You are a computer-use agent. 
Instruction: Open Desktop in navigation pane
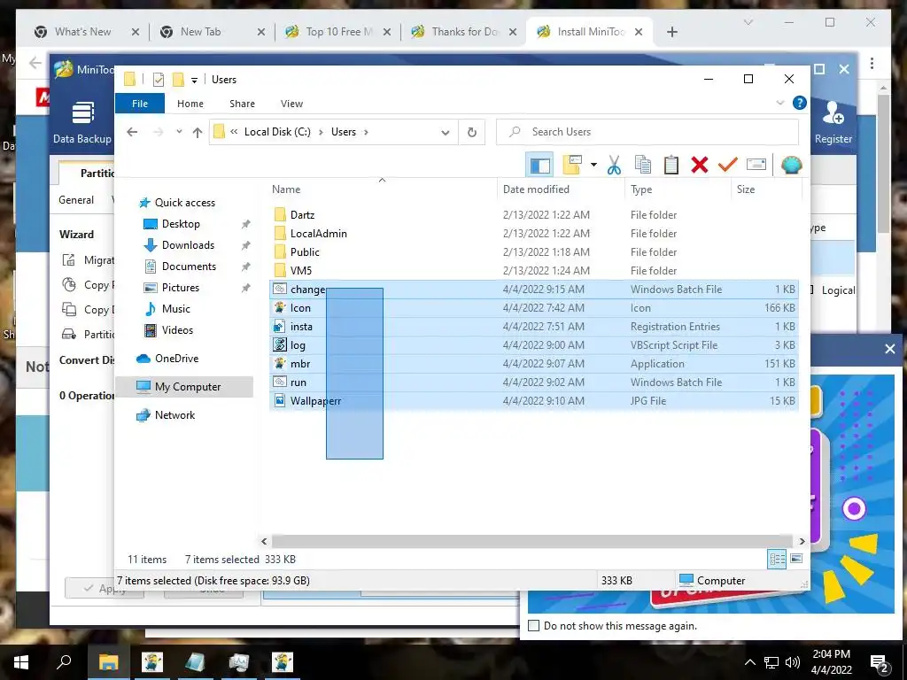pos(181,224)
